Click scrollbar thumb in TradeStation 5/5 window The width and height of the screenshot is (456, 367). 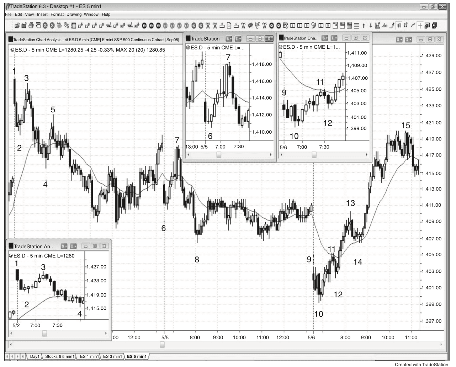pos(219,155)
